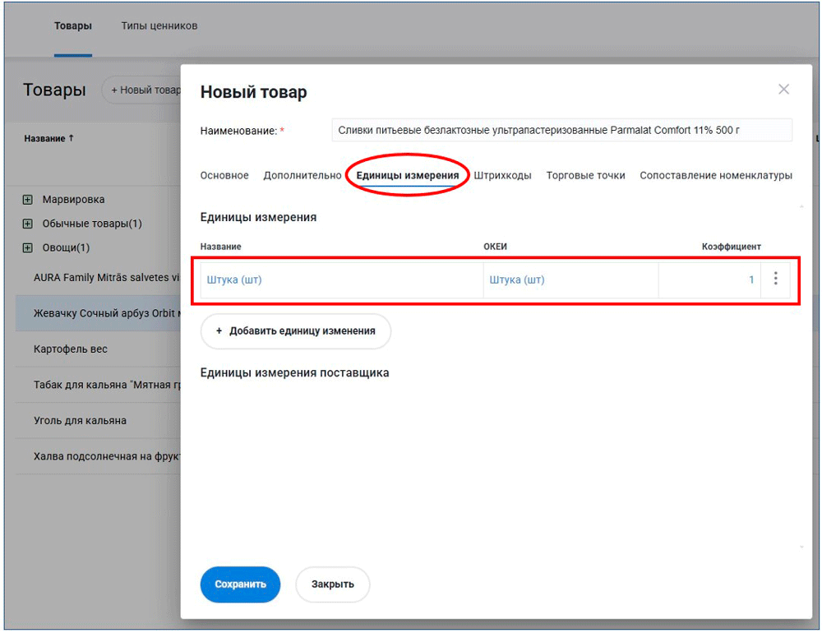Click Добавить единицу изменения button
This screenshot has height=633, width=822.
(x=295, y=331)
